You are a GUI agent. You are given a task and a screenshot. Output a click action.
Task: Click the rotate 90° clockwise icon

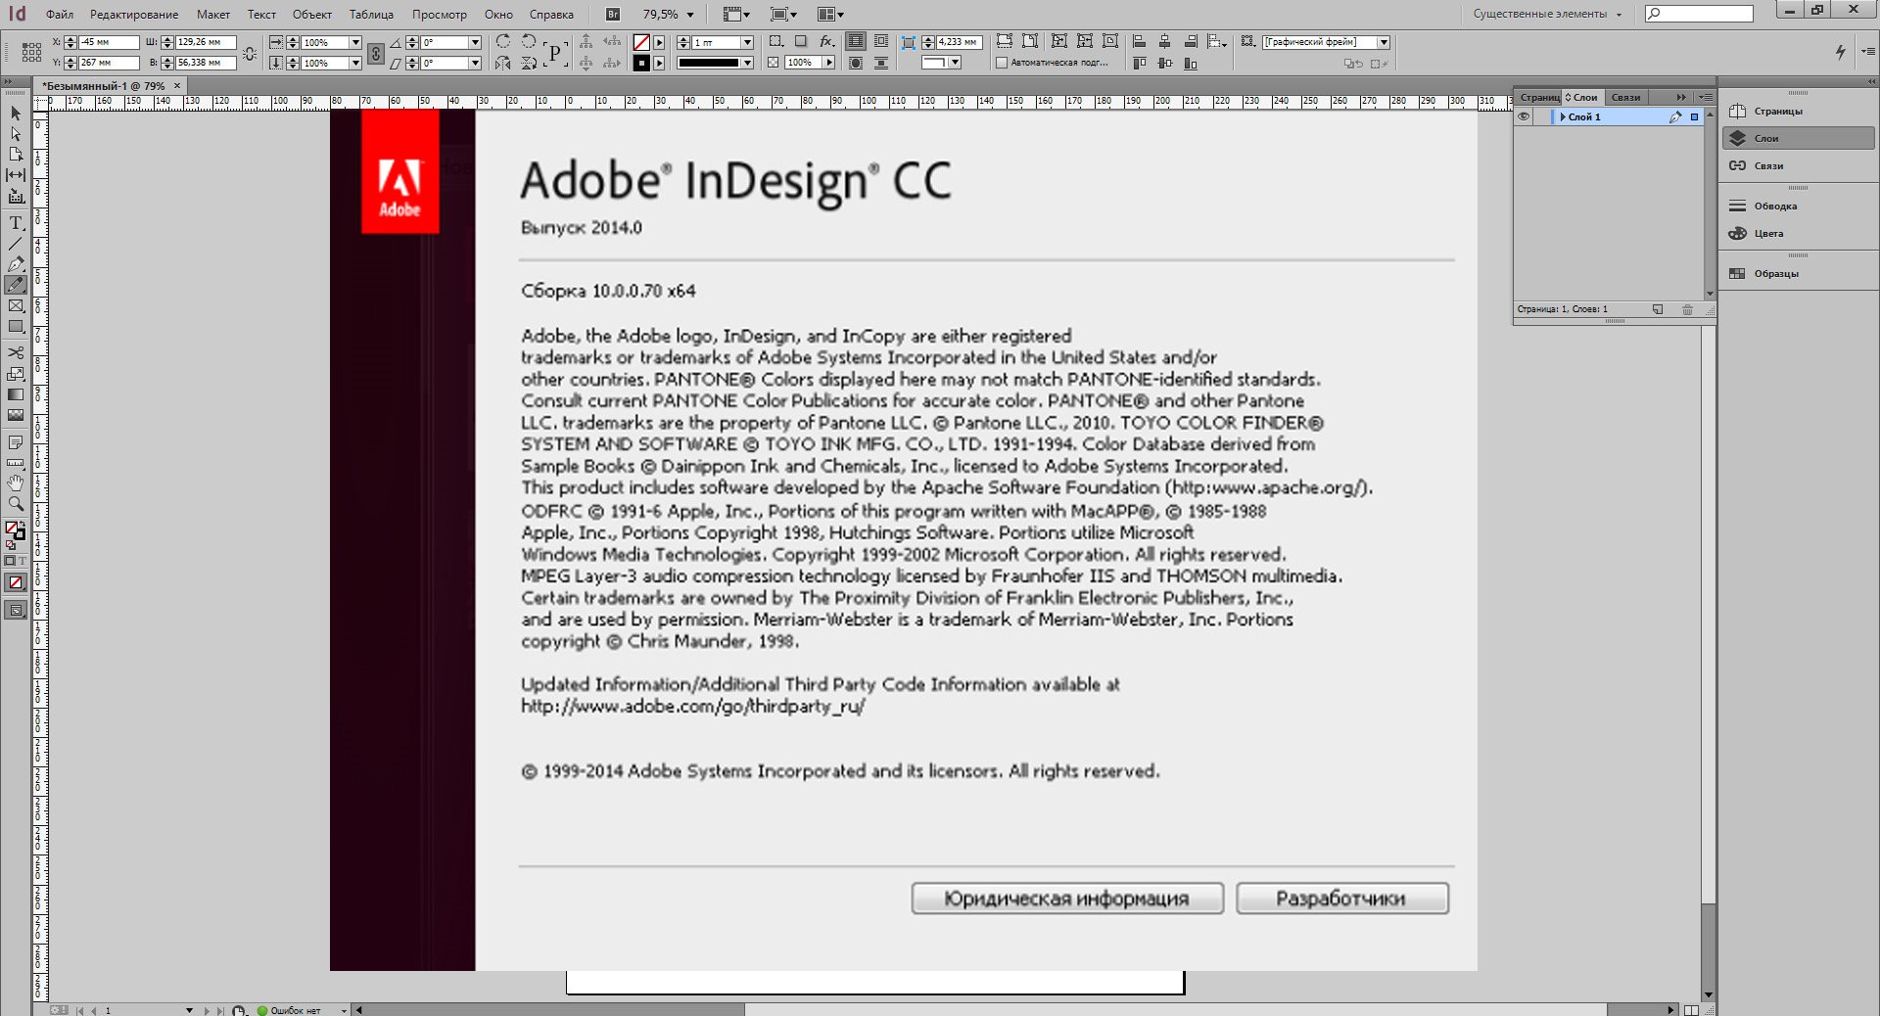503,41
